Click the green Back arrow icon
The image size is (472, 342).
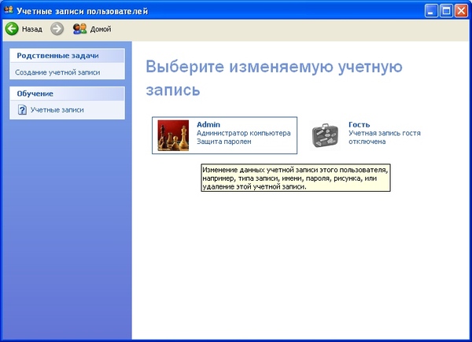click(x=12, y=29)
